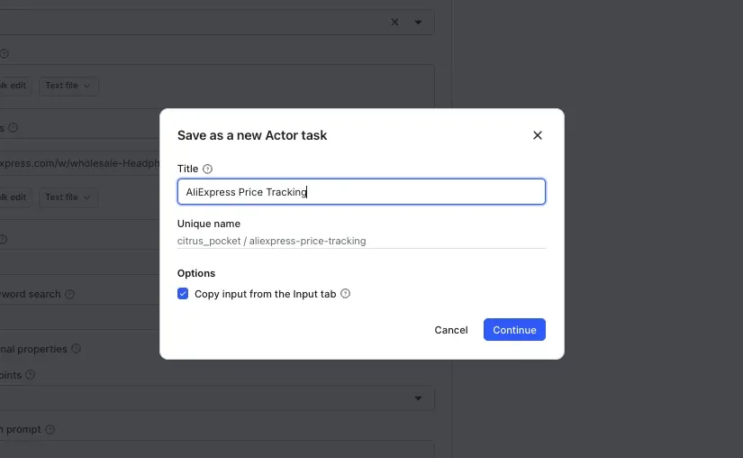Click the Options heading text
The height and width of the screenshot is (458, 743).
(x=196, y=273)
